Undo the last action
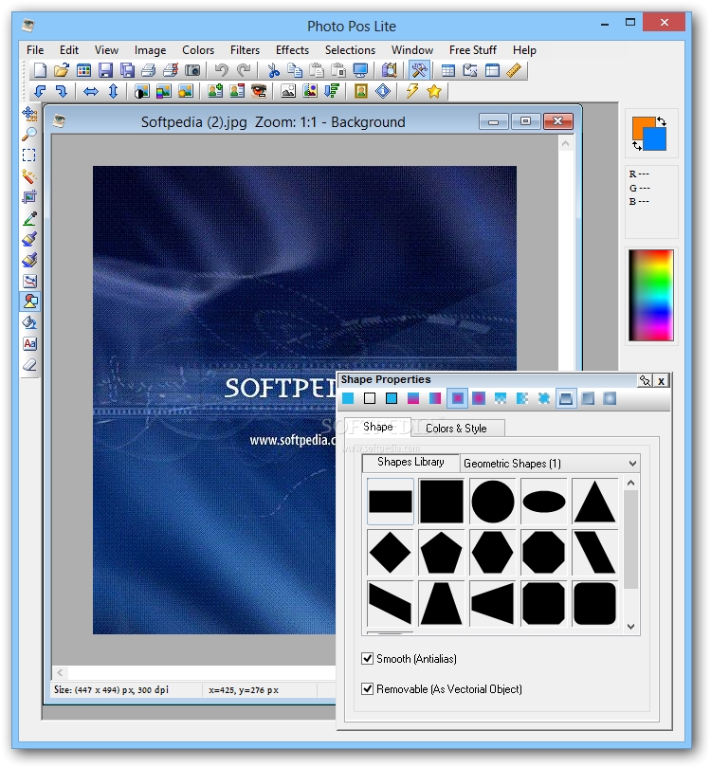Viewport: 711px width, 768px height. [x=221, y=70]
